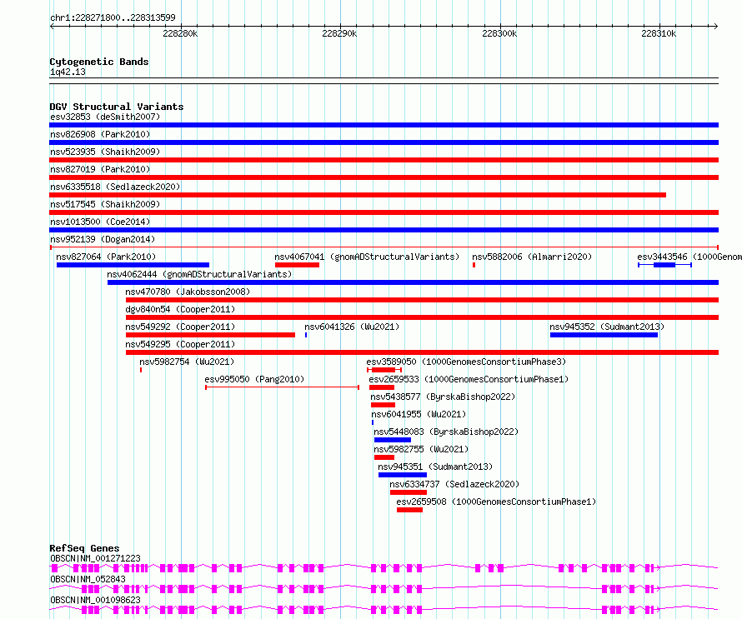The height and width of the screenshot is (619, 742).
Task: Click the ruler's right end arrow
Action: (716, 26)
